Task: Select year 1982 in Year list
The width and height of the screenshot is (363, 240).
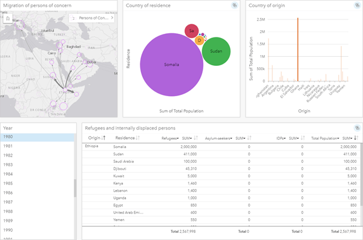Action: click(x=38, y=155)
